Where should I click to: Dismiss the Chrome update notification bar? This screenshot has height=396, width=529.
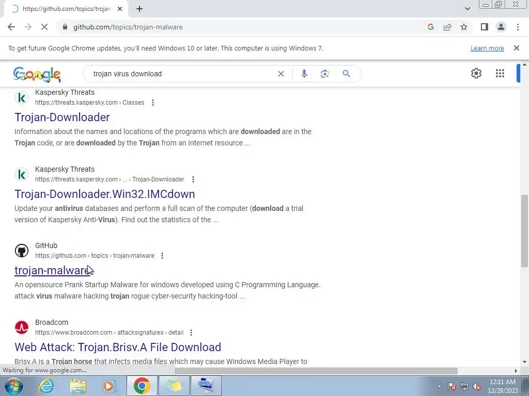[x=516, y=48]
